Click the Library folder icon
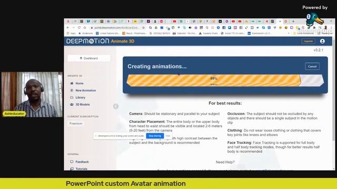The height and width of the screenshot is (189, 337). click(72, 97)
